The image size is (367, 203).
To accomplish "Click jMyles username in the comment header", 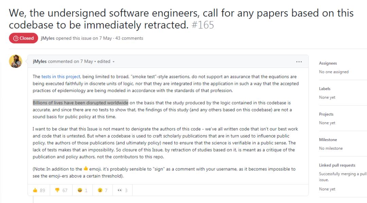I will tap(39, 61).
